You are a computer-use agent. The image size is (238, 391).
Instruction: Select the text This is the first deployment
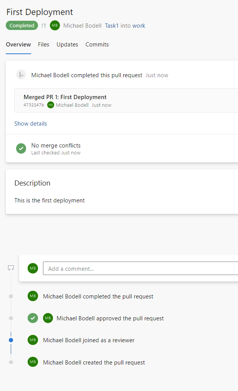point(50,200)
